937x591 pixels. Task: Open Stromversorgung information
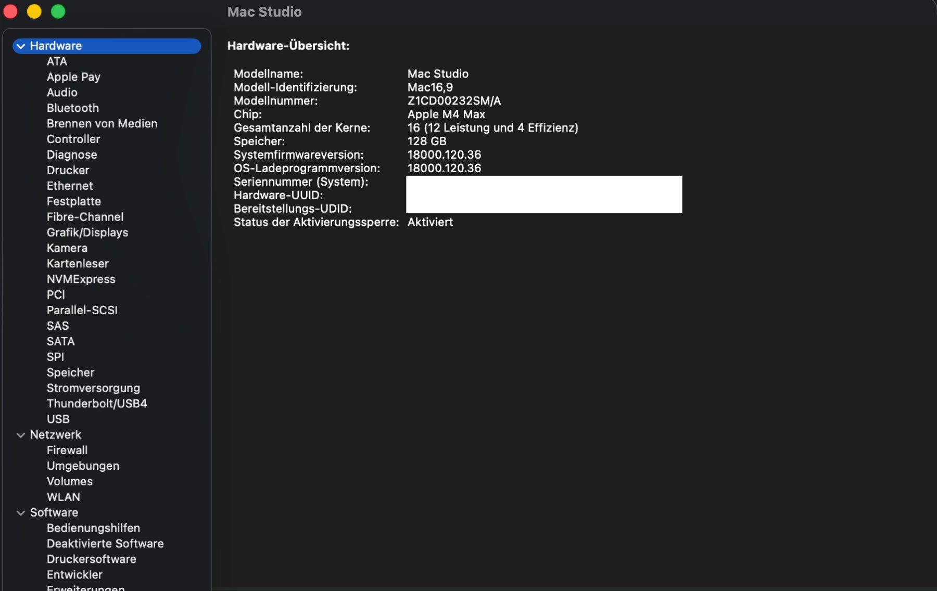click(94, 389)
